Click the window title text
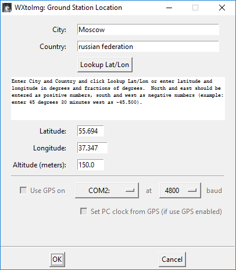Viewport: 236px width, 270px height. pyautogui.click(x=68, y=8)
